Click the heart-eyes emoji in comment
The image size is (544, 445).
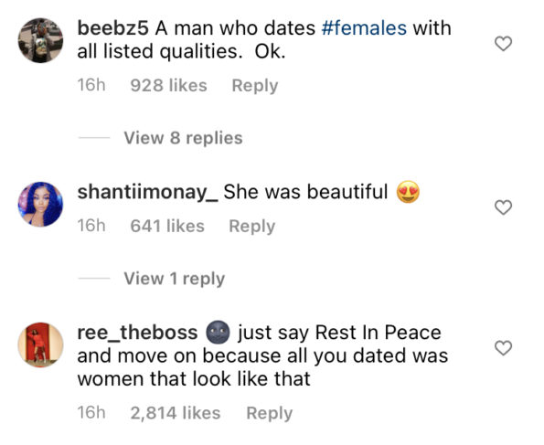click(408, 192)
